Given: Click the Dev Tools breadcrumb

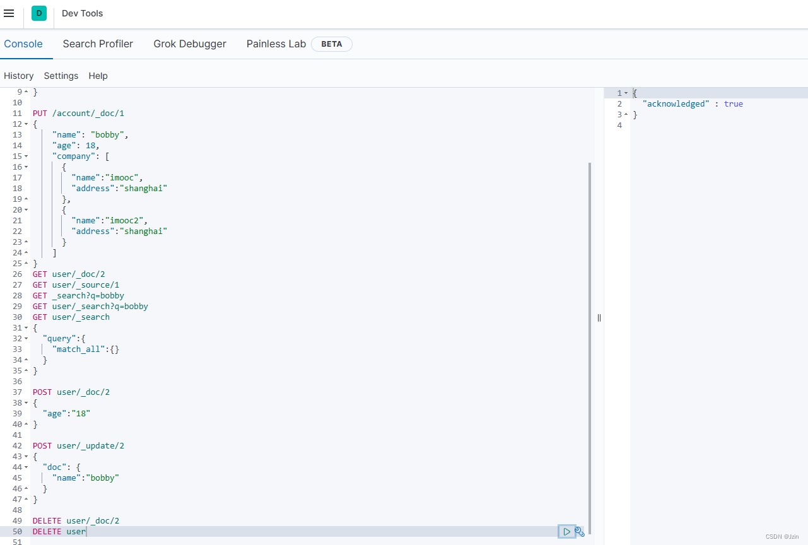Looking at the screenshot, I should pyautogui.click(x=83, y=13).
